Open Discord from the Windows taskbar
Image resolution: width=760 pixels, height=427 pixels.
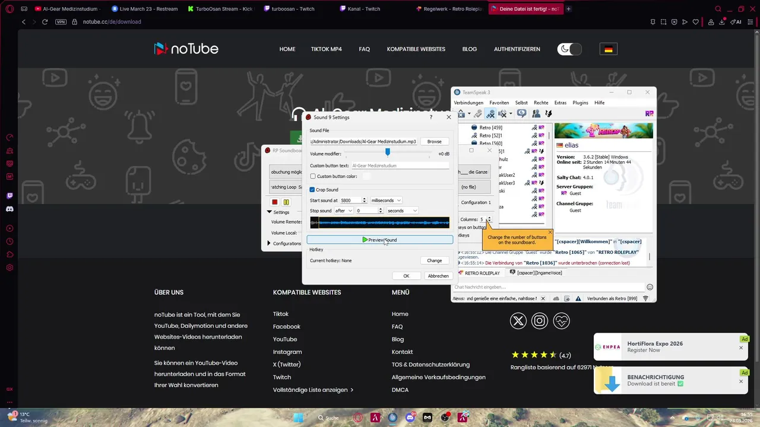tap(410, 418)
